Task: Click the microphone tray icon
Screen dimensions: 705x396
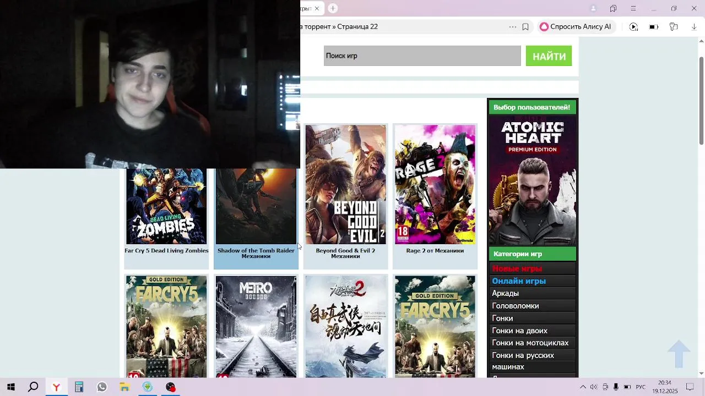Action: tap(616, 387)
